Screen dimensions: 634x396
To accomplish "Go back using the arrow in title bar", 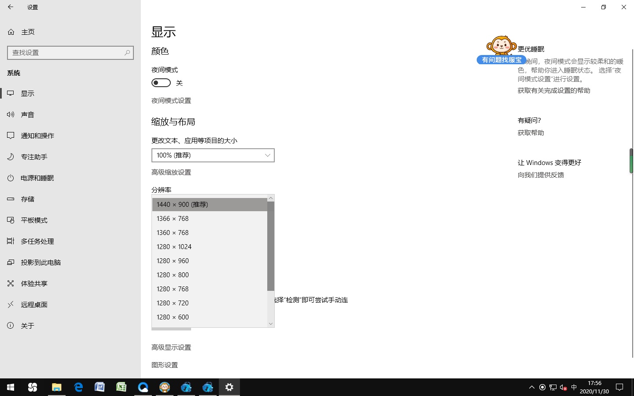I will coord(11,7).
